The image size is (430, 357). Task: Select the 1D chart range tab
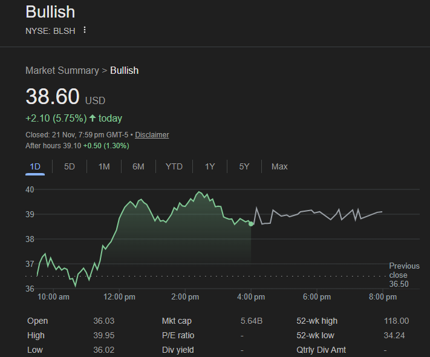35,166
